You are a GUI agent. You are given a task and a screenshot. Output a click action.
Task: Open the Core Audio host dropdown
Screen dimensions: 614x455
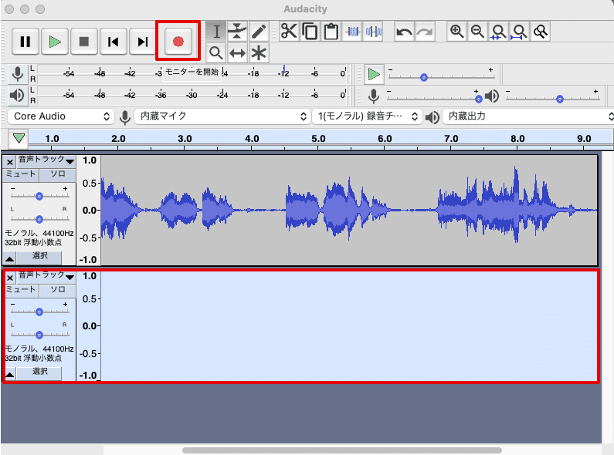[x=61, y=116]
